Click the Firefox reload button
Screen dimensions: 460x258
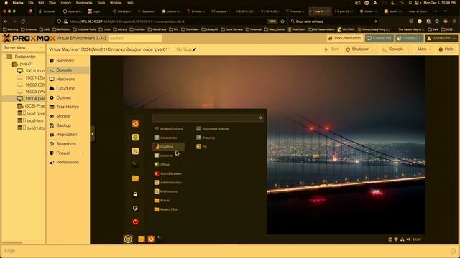(x=23, y=21)
